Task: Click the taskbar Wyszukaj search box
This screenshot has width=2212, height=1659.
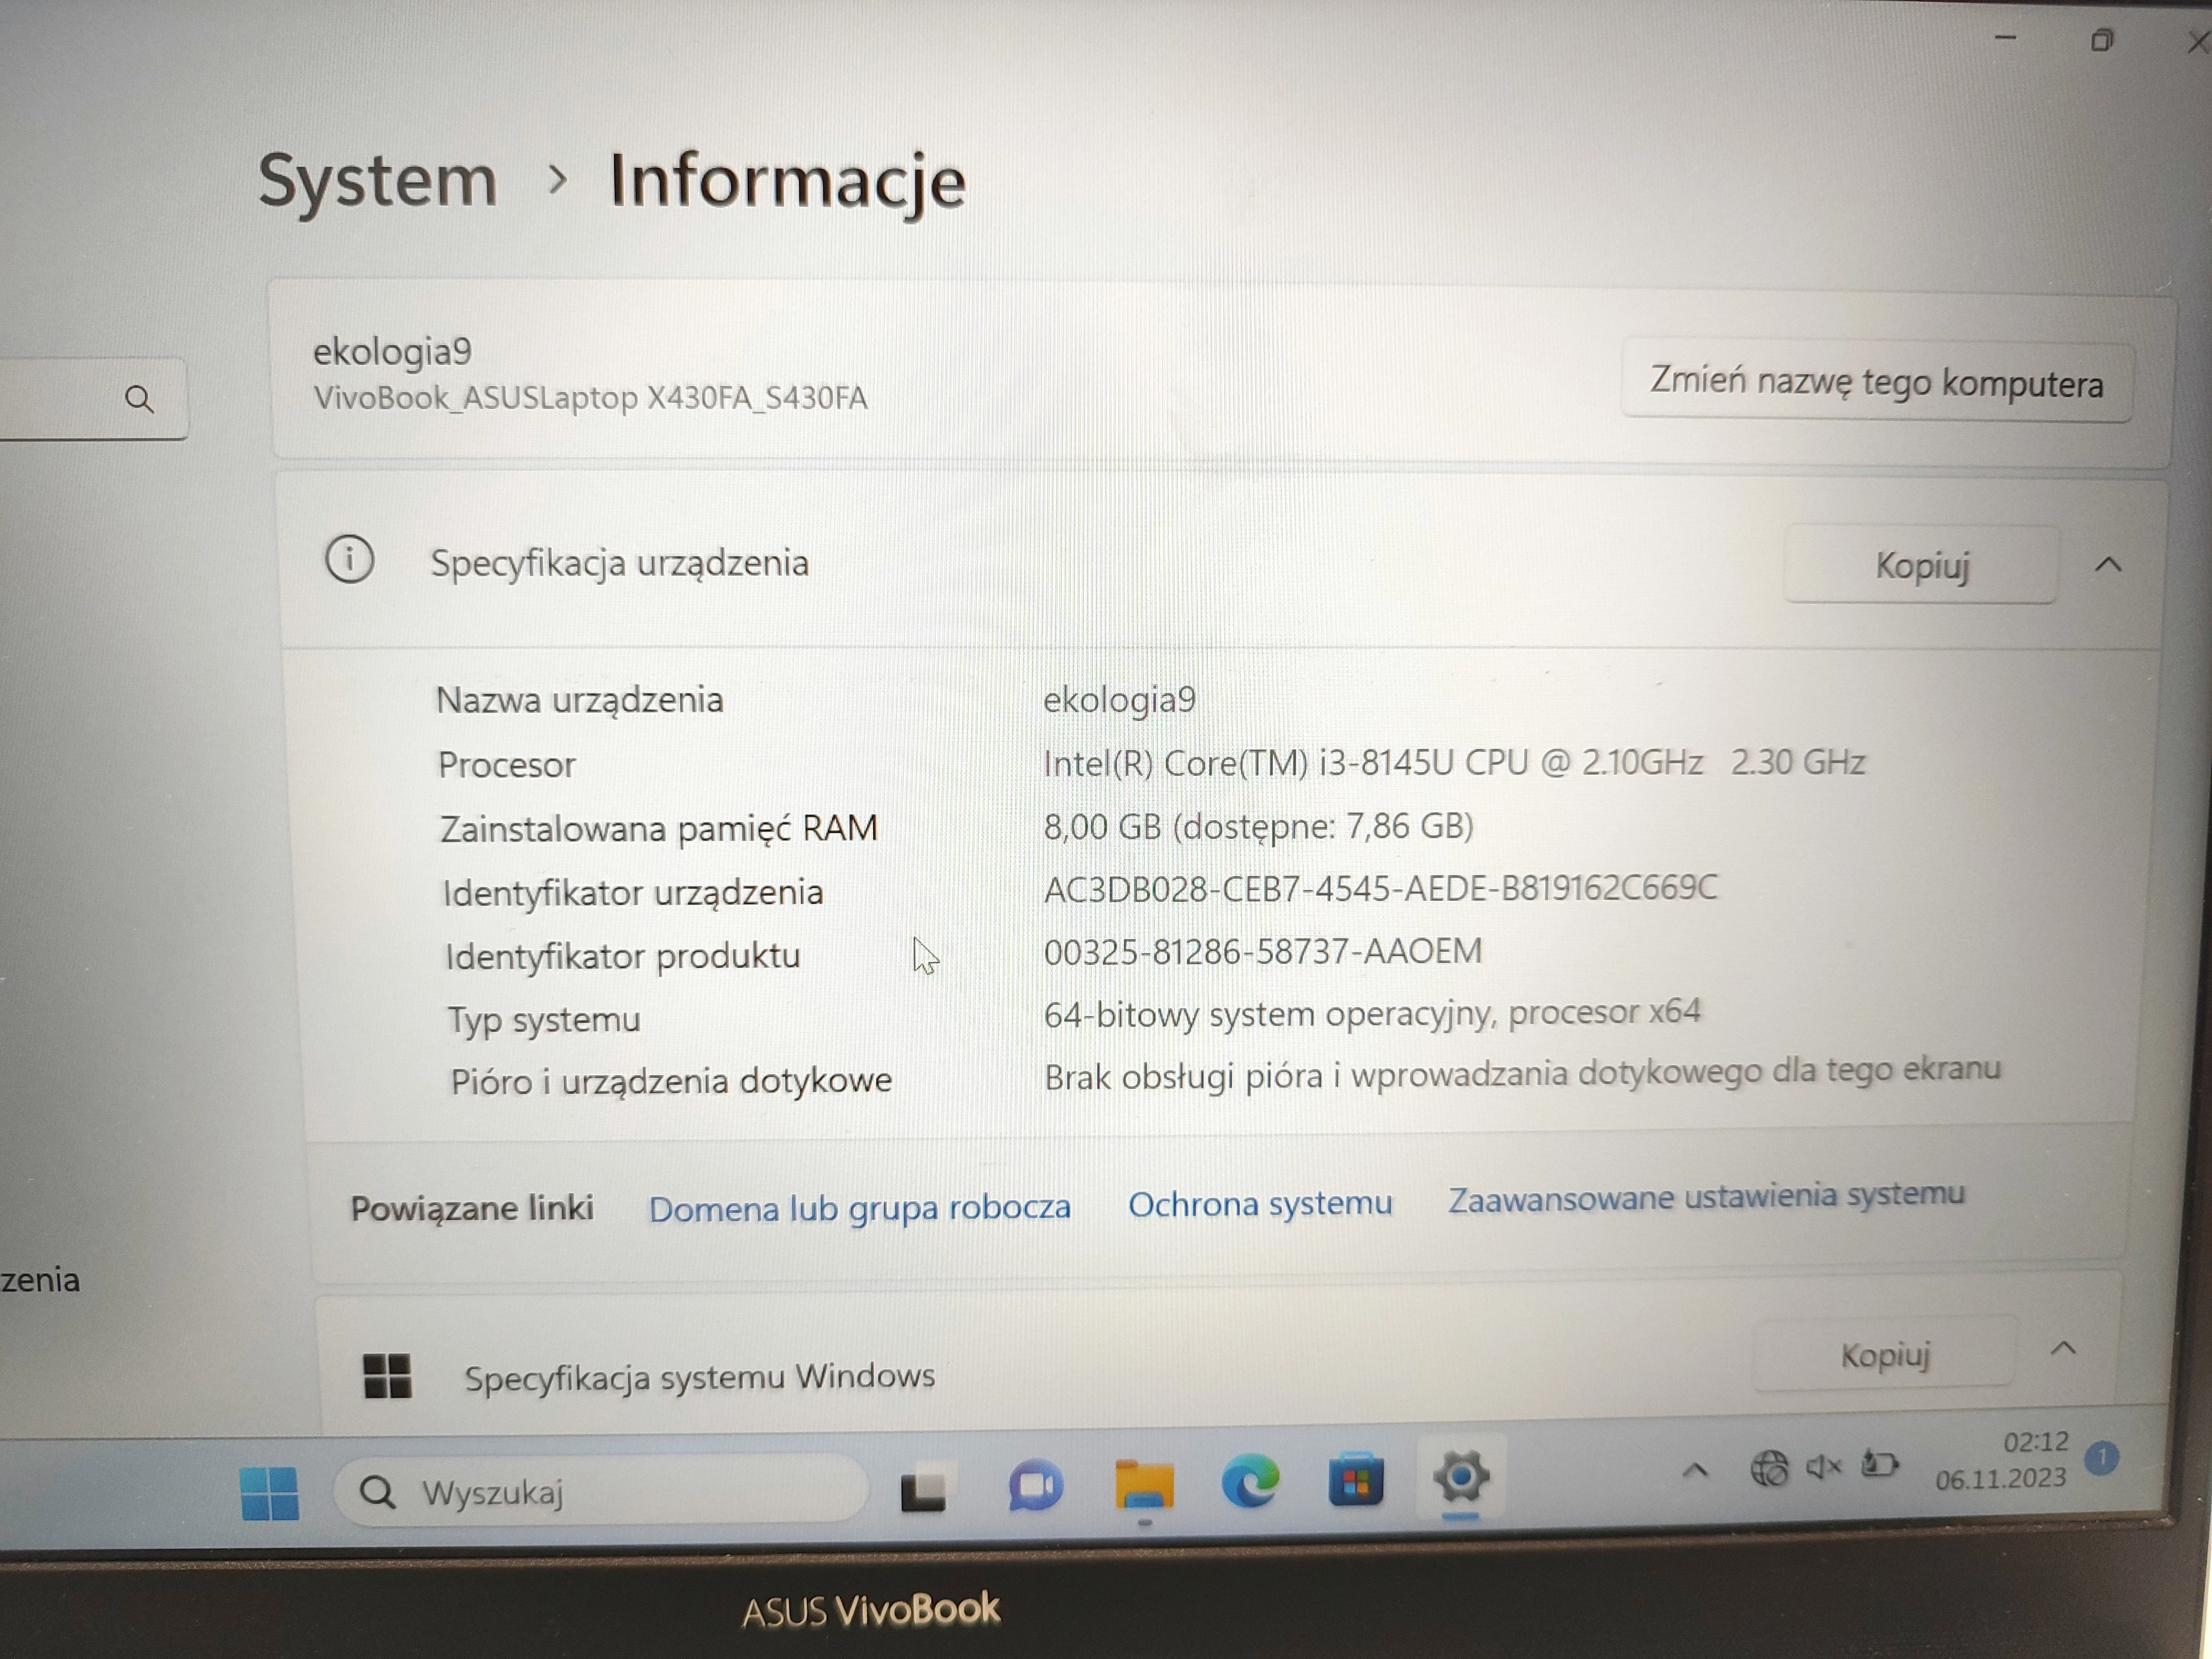Action: tap(600, 1491)
